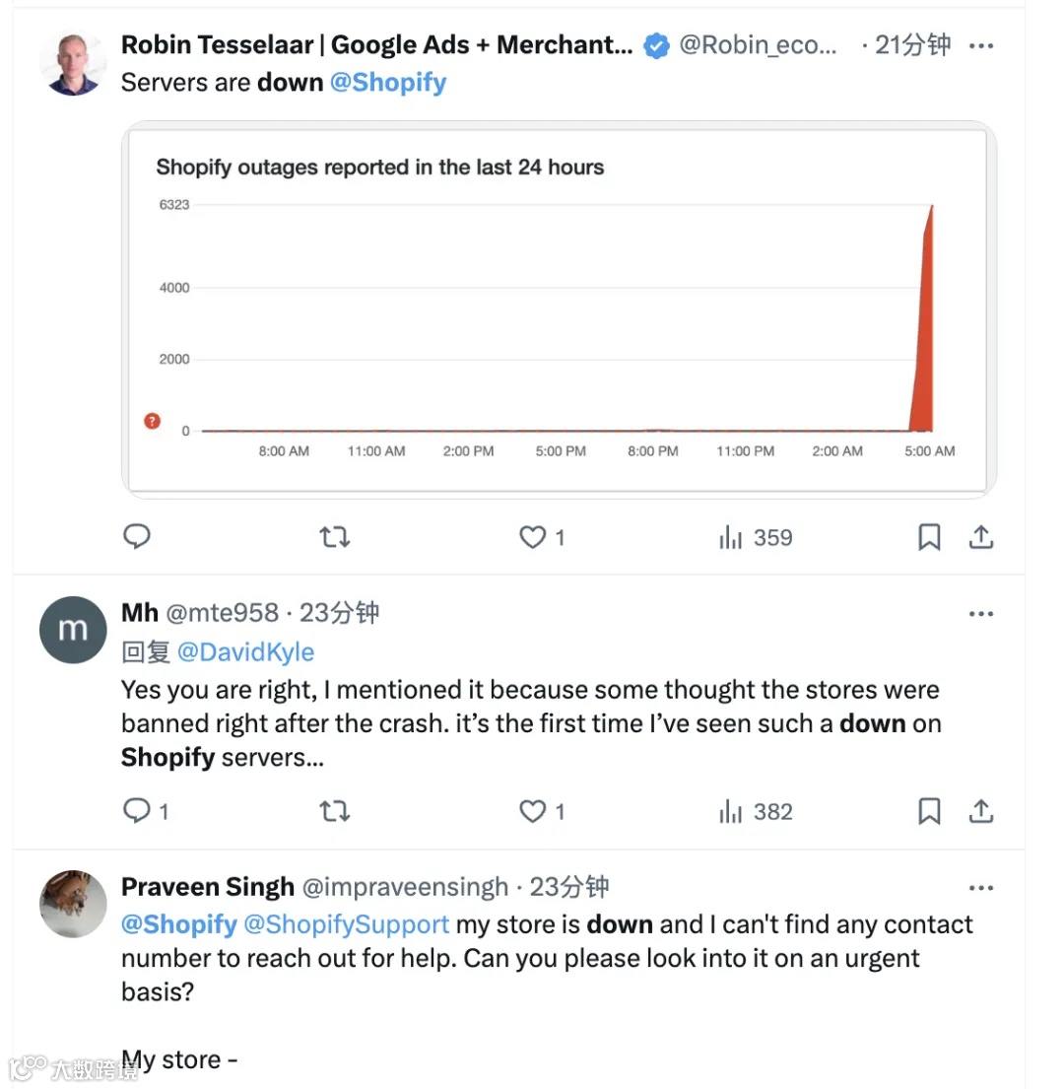The width and height of the screenshot is (1064, 1089).
Task: Share Mh's reply tweet
Action: 981,811
